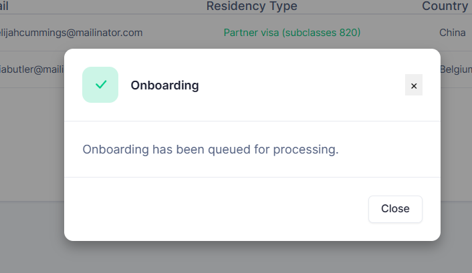Click the 'Onboarding has been queued for processing' message
The image size is (472, 273).
[211, 150]
